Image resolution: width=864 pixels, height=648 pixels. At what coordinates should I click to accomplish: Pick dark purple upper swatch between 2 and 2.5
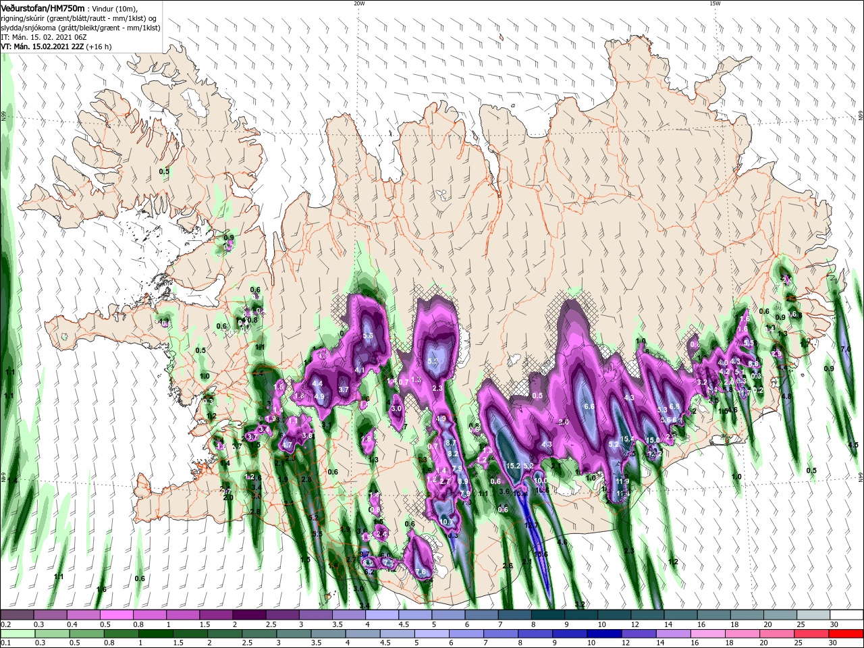(249, 615)
